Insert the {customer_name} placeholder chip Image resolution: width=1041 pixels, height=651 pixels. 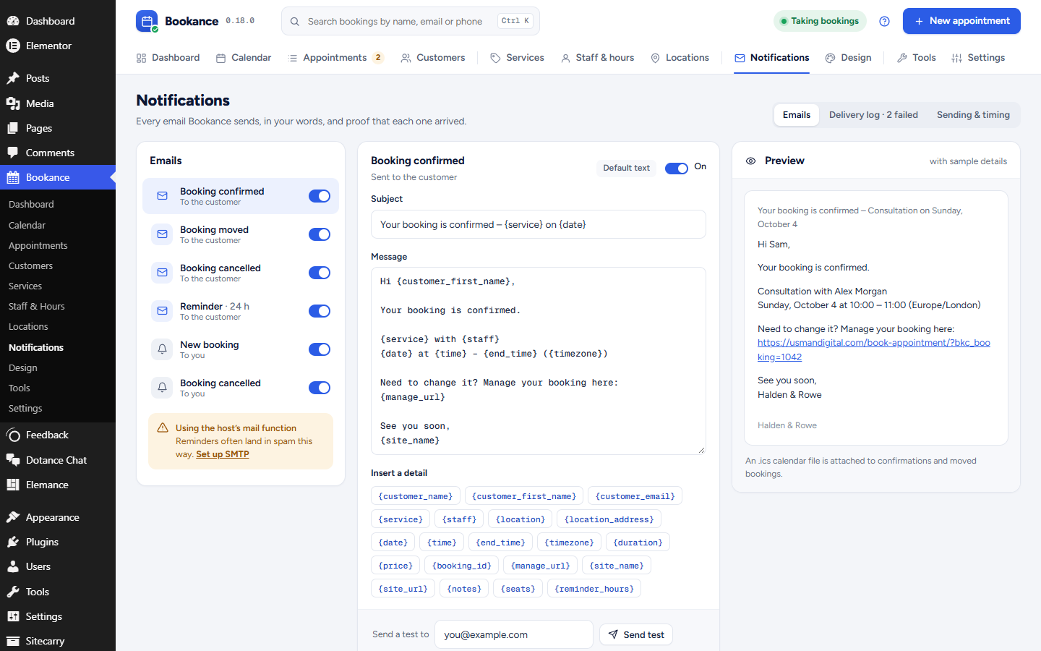pyautogui.click(x=416, y=496)
